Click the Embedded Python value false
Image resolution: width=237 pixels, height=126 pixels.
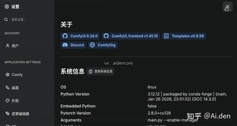coord(152,106)
